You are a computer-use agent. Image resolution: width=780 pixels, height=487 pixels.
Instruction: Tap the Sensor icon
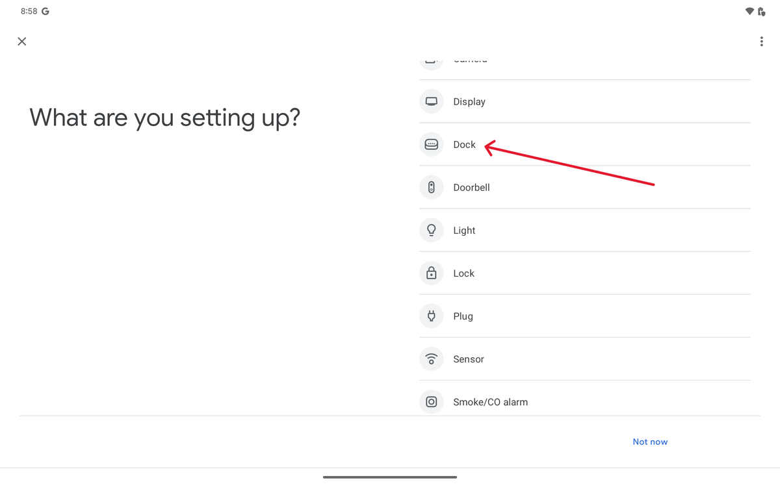pyautogui.click(x=431, y=359)
